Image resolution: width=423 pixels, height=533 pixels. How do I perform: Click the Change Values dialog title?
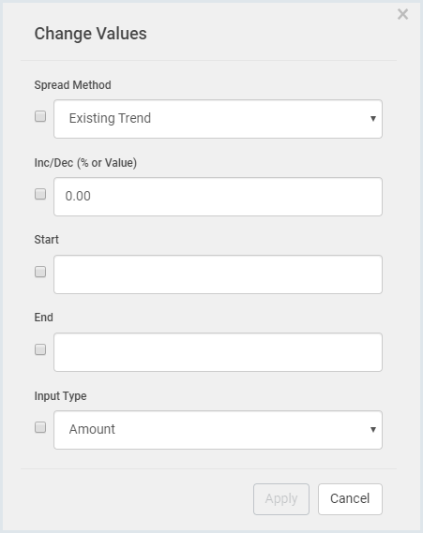(x=91, y=34)
